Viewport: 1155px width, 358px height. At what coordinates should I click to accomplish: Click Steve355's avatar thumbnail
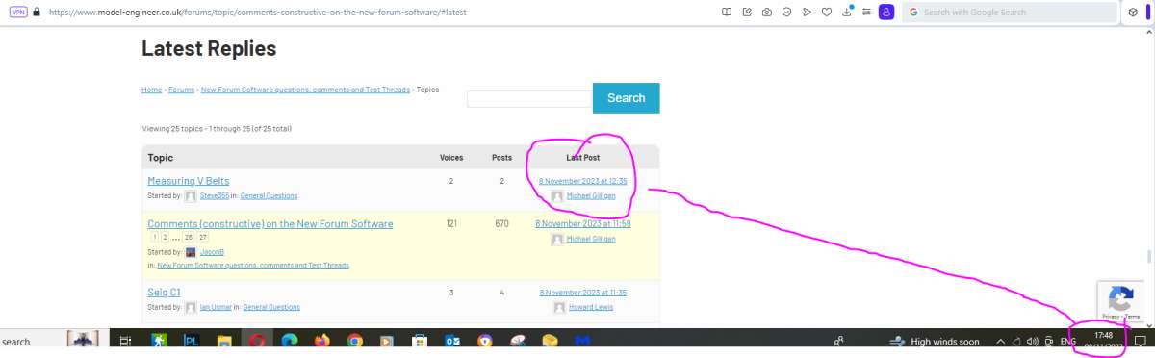click(191, 195)
